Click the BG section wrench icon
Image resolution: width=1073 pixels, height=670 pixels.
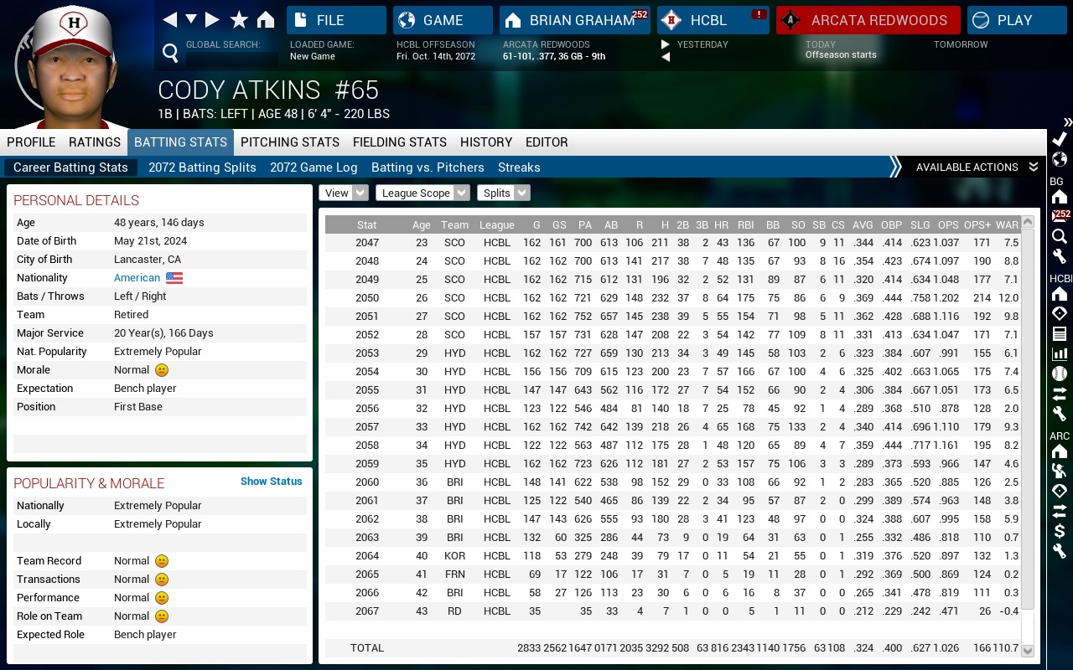(1060, 256)
